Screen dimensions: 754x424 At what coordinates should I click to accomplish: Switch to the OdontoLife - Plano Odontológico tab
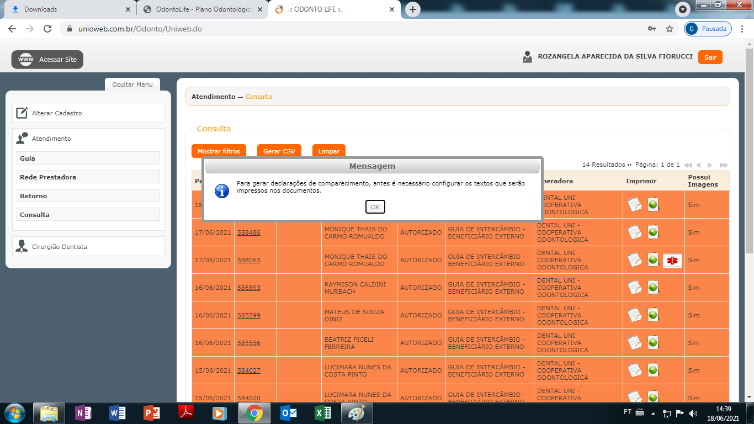[202, 9]
